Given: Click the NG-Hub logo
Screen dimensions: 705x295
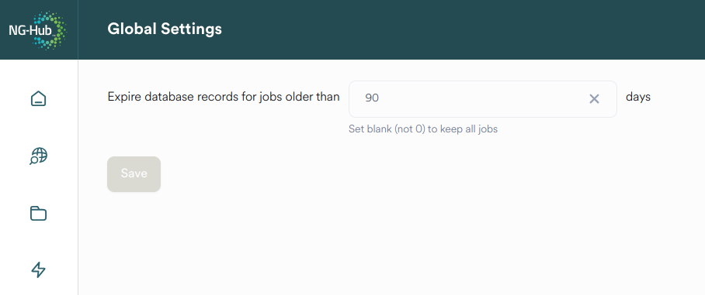Looking at the screenshot, I should click(38, 30).
